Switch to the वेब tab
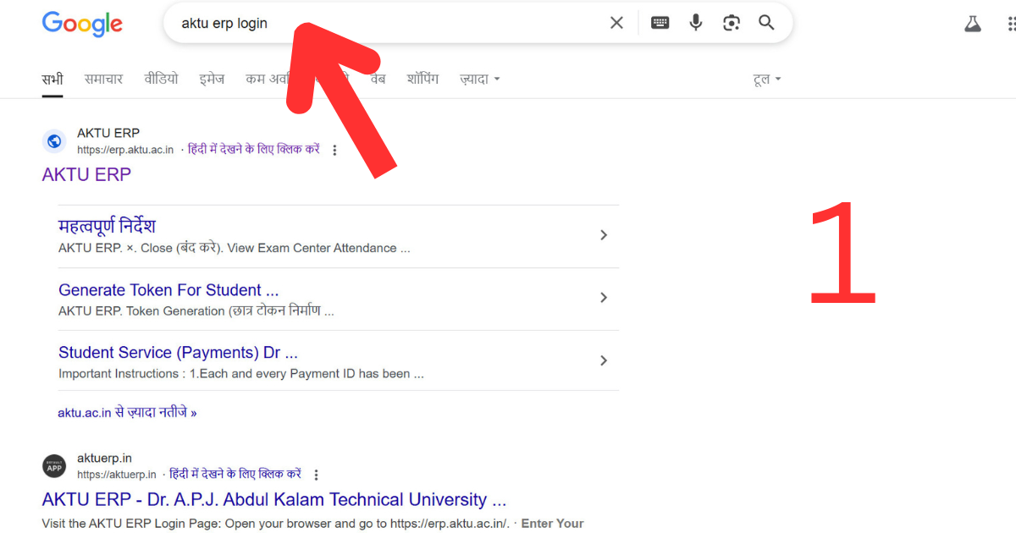Viewport: 1016px width, 533px height. coord(378,80)
